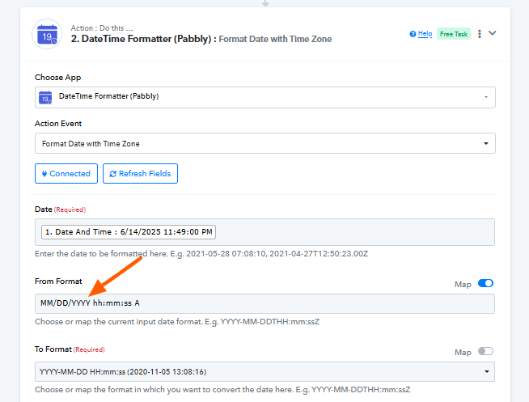The height and width of the screenshot is (402, 529).
Task: Click the Connected button
Action: pyautogui.click(x=66, y=174)
